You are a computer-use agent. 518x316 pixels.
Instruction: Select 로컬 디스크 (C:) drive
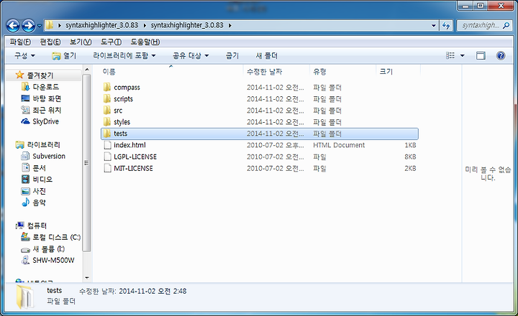click(57, 237)
